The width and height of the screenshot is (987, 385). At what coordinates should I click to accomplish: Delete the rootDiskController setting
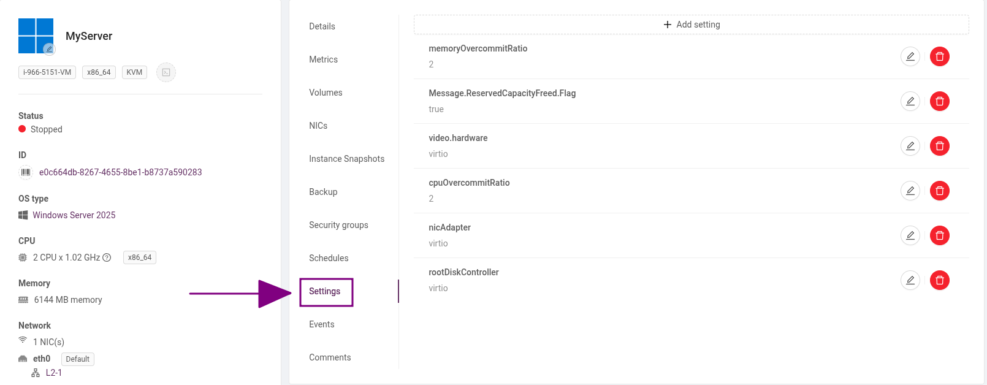(x=940, y=280)
